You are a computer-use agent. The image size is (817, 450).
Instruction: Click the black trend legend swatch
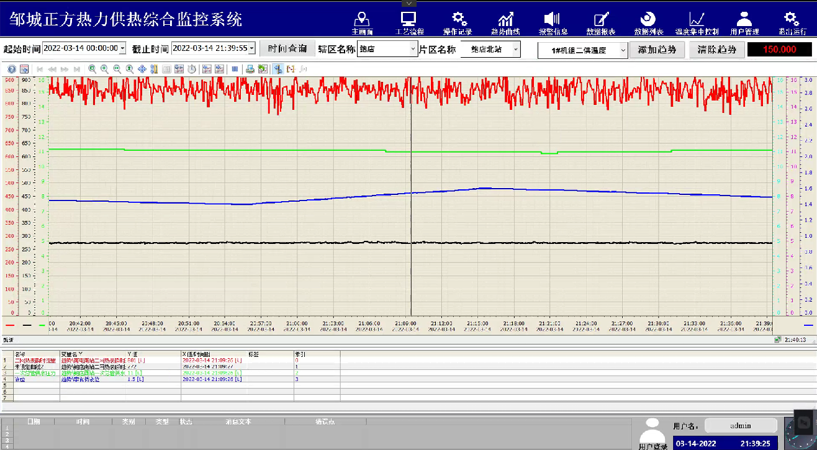pyautogui.click(x=27, y=325)
